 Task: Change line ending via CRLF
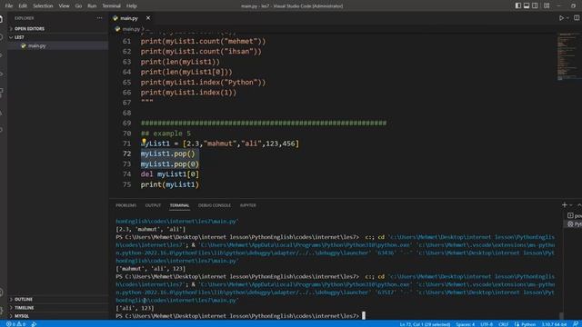(504, 324)
